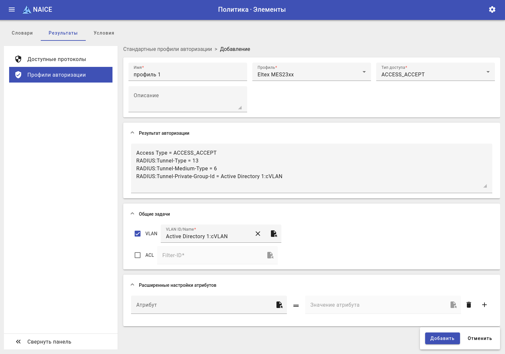Click the Добавить button

(442, 338)
